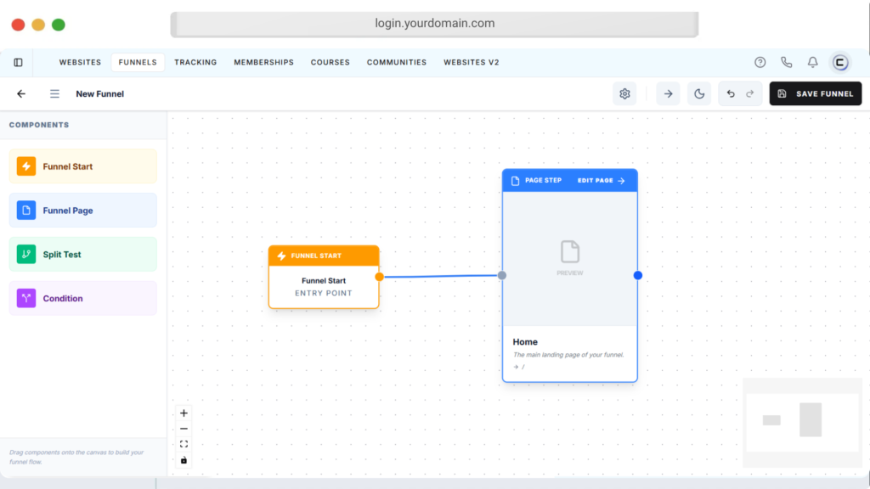Image resolution: width=870 pixels, height=489 pixels.
Task: Toggle the left sidebar panel icon
Action: 18,62
